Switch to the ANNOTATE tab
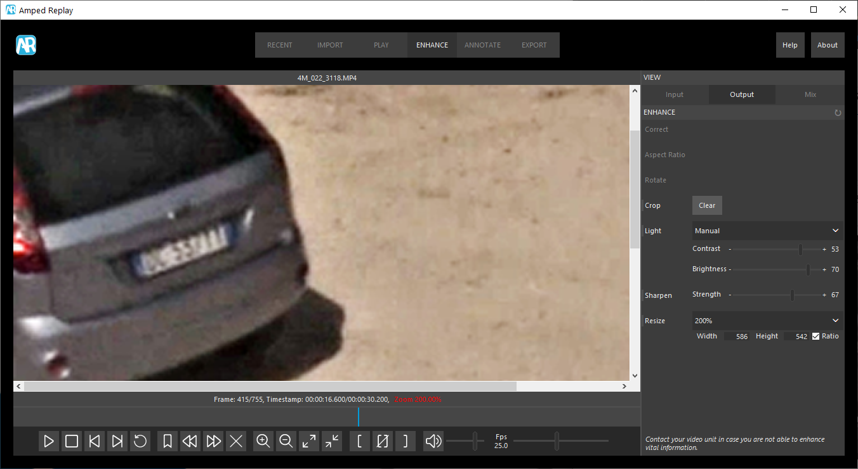Viewport: 858px width, 469px height. coord(482,45)
